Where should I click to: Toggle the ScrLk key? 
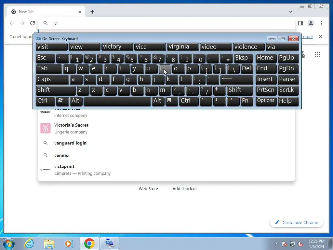(288, 90)
